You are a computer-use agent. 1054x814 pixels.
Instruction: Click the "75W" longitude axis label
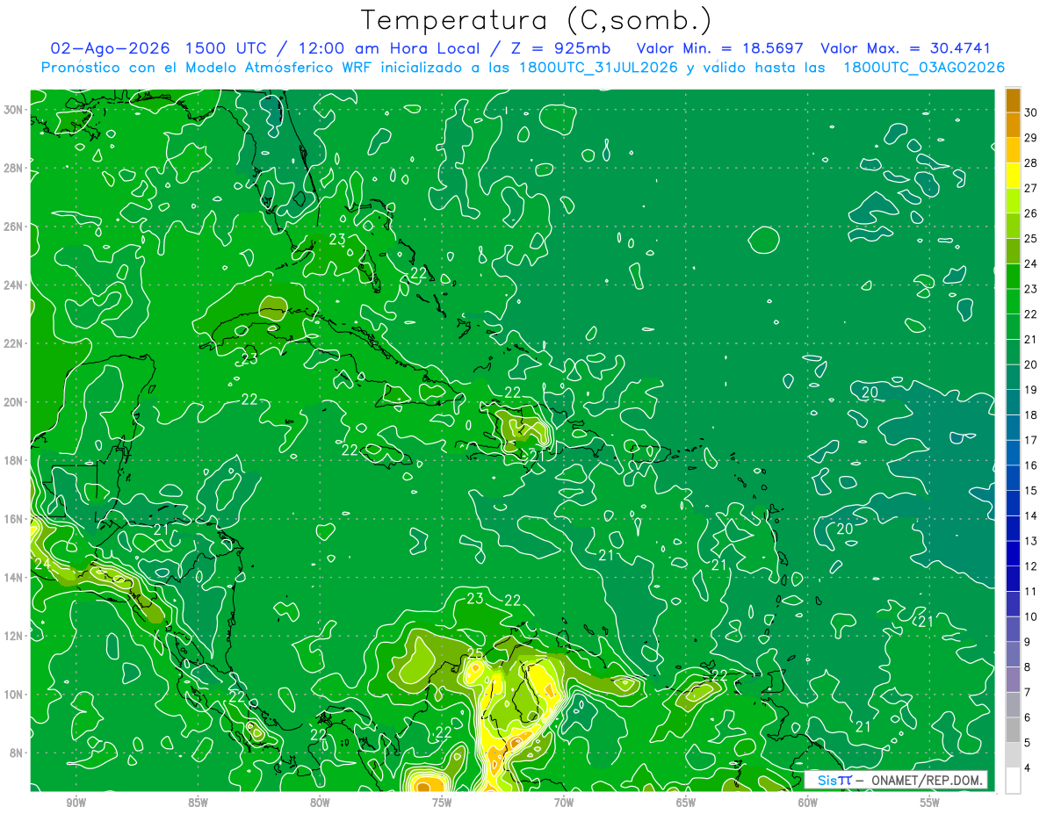pyautogui.click(x=442, y=803)
